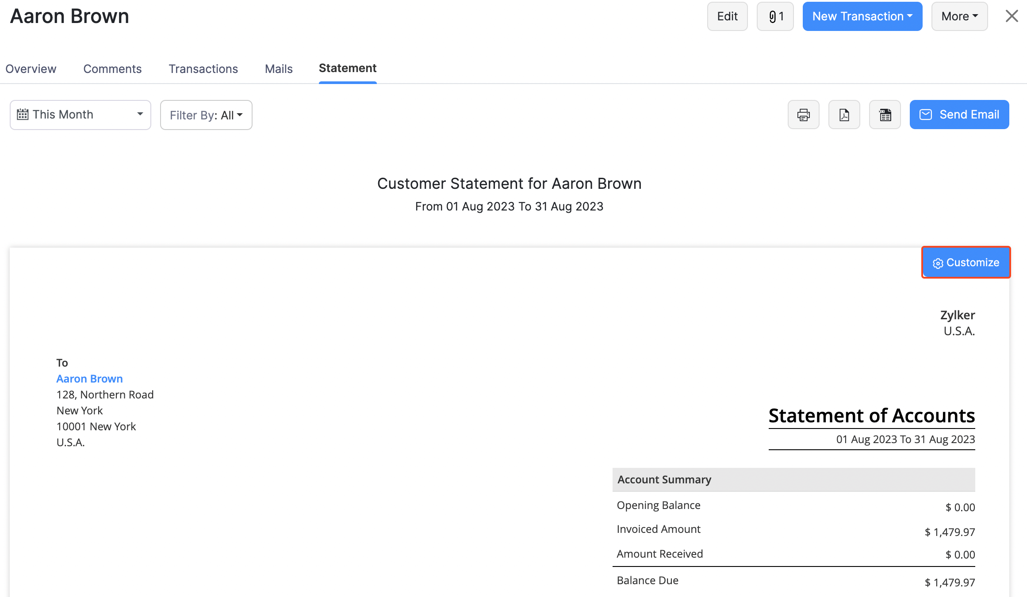Click the envelope icon in Send Email
The width and height of the screenshot is (1027, 597).
coord(927,115)
